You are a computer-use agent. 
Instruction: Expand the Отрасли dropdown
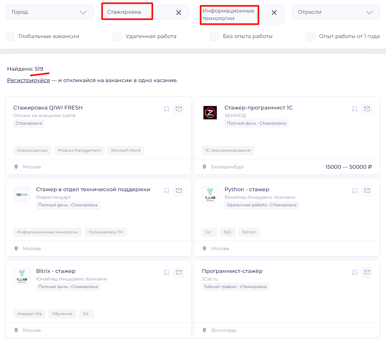335,12
